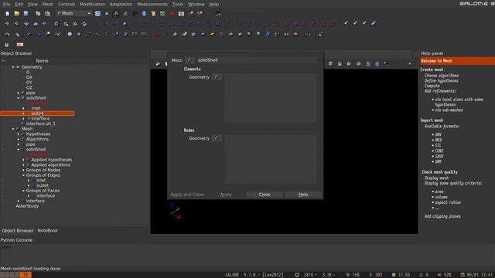Click the New document icon
Image resolution: width=495 pixels, height=278 pixels.
[x=7, y=14]
